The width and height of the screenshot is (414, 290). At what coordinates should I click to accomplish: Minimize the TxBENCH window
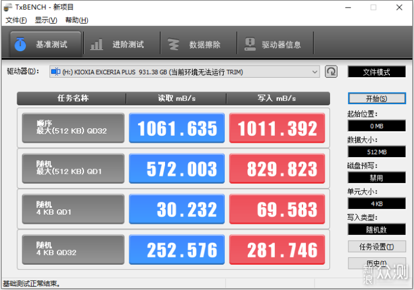pyautogui.click(x=348, y=7)
